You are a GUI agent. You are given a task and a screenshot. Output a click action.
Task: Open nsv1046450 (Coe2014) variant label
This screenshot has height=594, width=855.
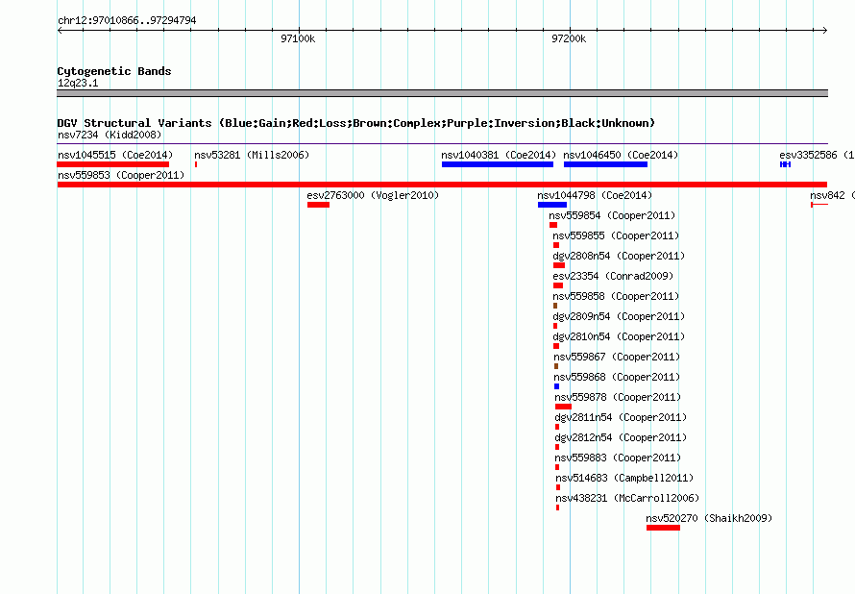[x=621, y=155]
